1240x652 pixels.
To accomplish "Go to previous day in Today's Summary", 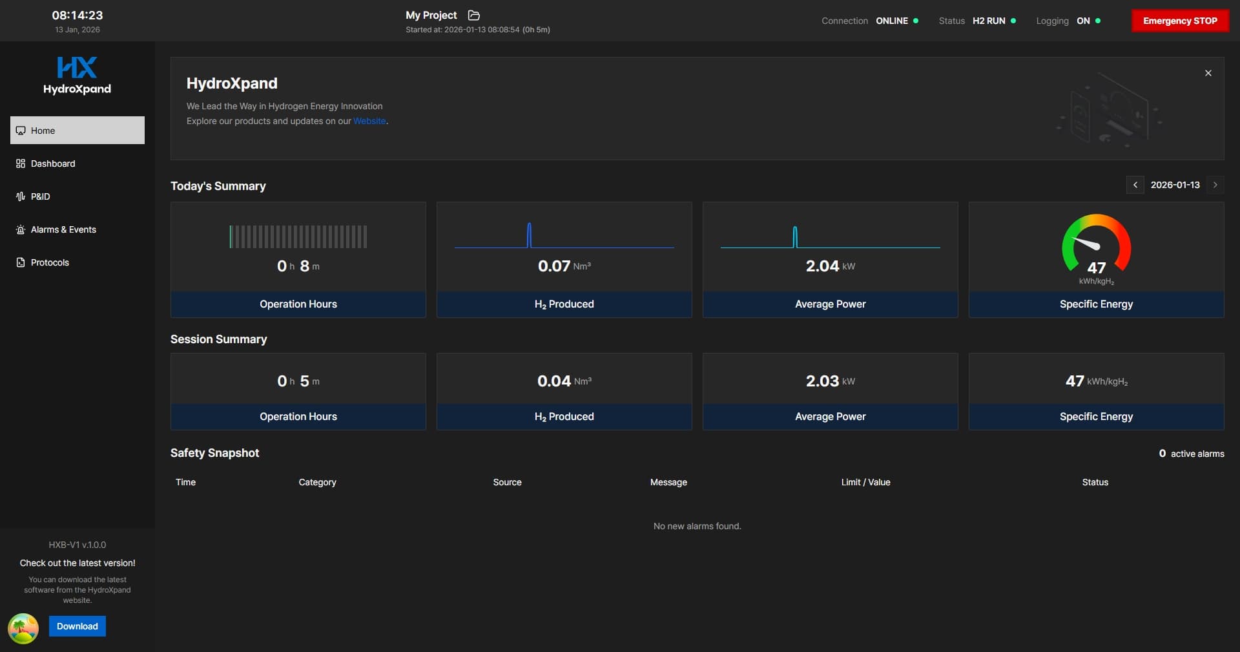I will coord(1135,185).
